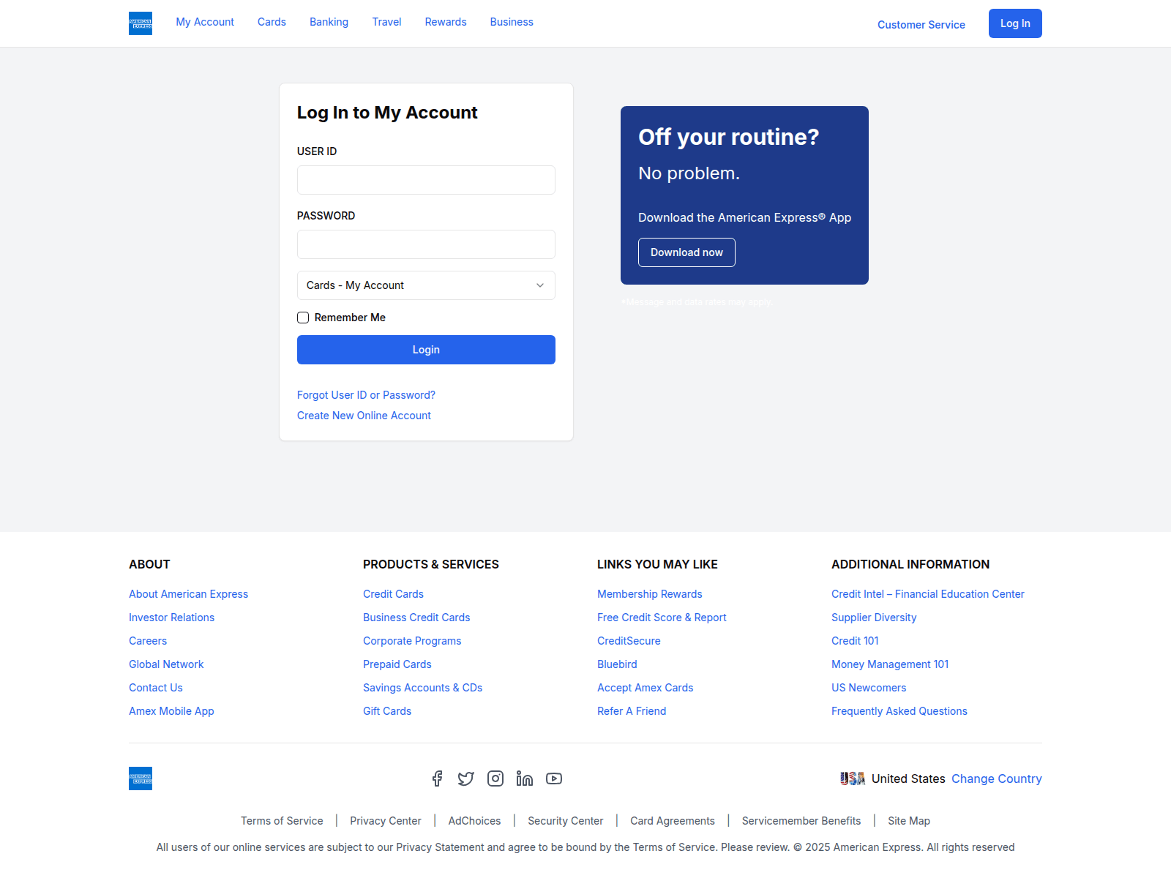Open the YouTube social icon
The image size is (1171, 878).
[554, 778]
